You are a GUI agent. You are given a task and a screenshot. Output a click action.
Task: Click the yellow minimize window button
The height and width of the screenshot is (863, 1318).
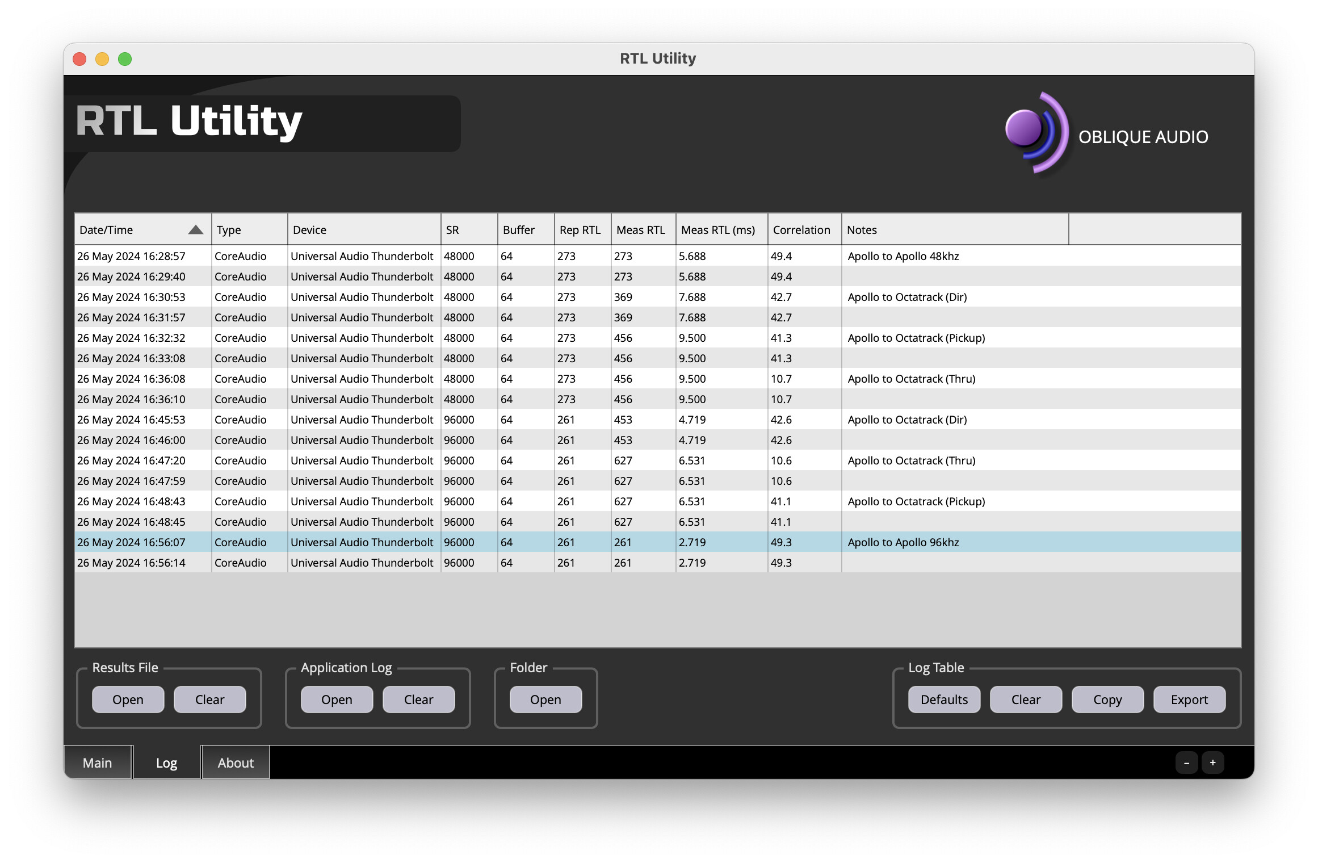102,59
